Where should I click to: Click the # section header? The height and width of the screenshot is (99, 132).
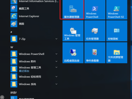(x=11, y=32)
